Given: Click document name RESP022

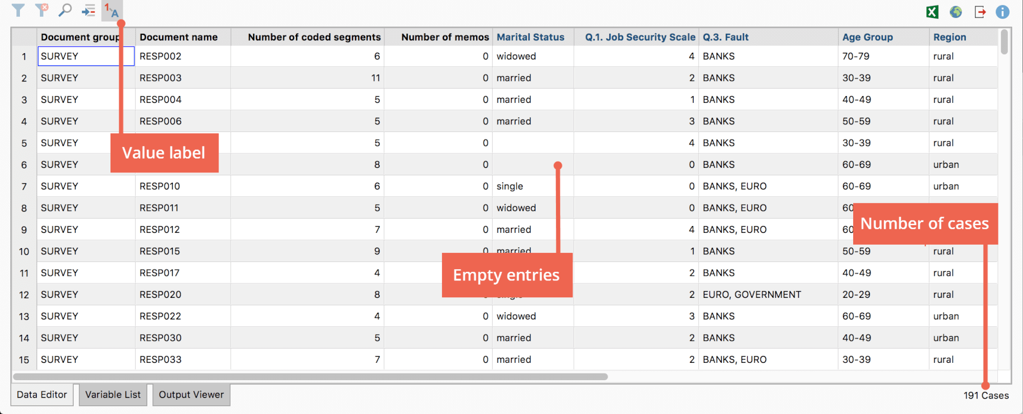Looking at the screenshot, I should pyautogui.click(x=161, y=316).
